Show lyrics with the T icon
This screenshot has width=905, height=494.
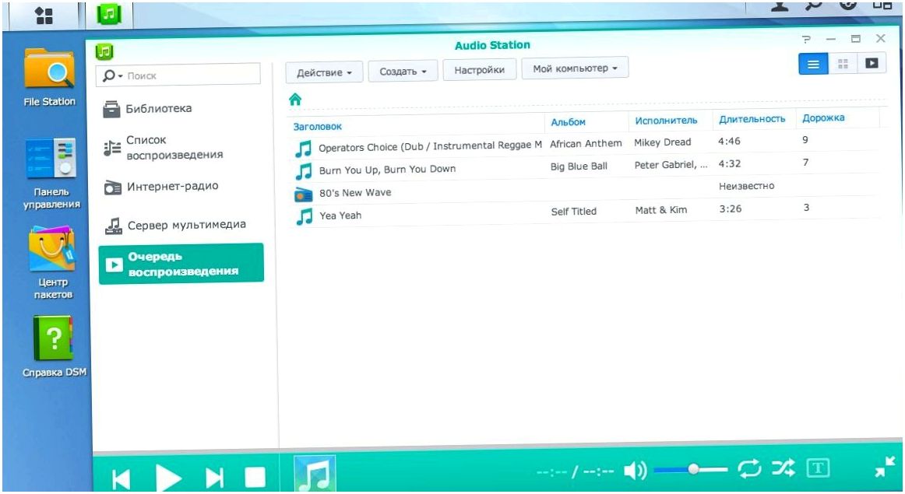click(x=818, y=468)
